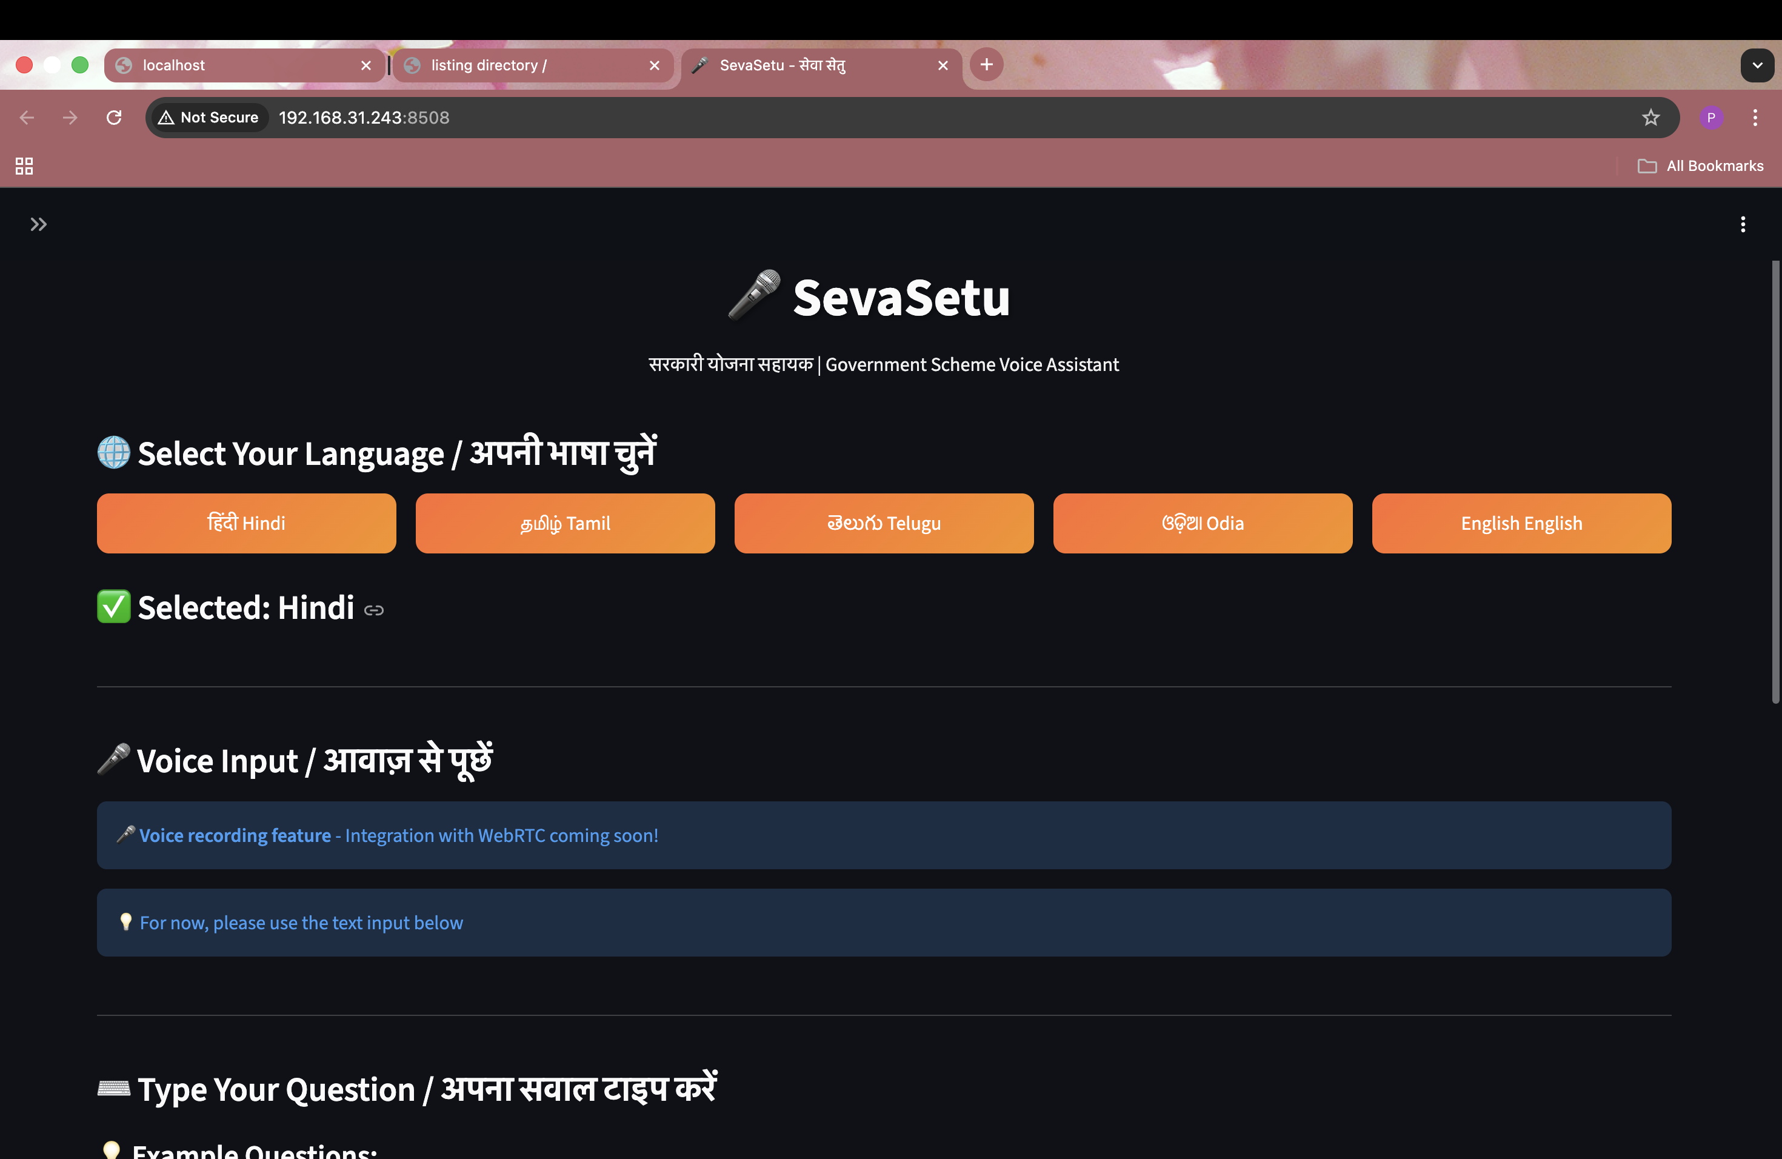Select the Odia language option
Viewport: 1782px width, 1159px height.
[x=1202, y=523]
